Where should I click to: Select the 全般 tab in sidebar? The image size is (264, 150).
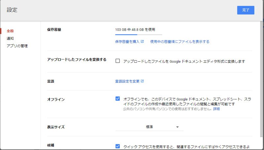point(10,31)
